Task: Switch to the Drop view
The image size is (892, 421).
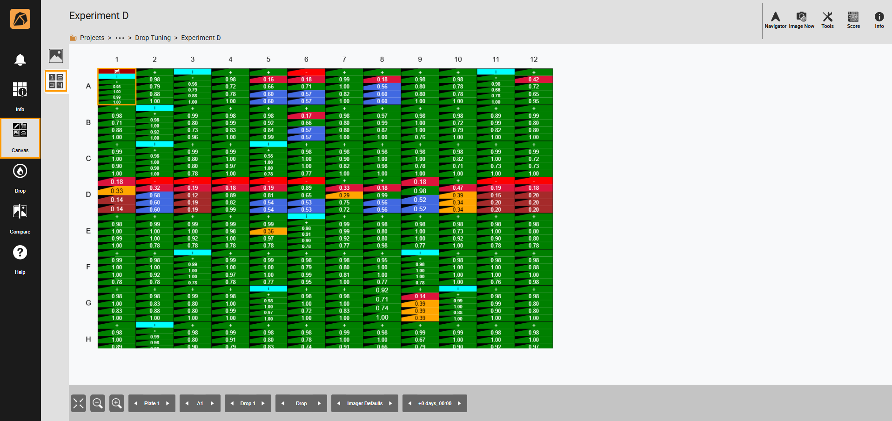Action: pos(20,178)
